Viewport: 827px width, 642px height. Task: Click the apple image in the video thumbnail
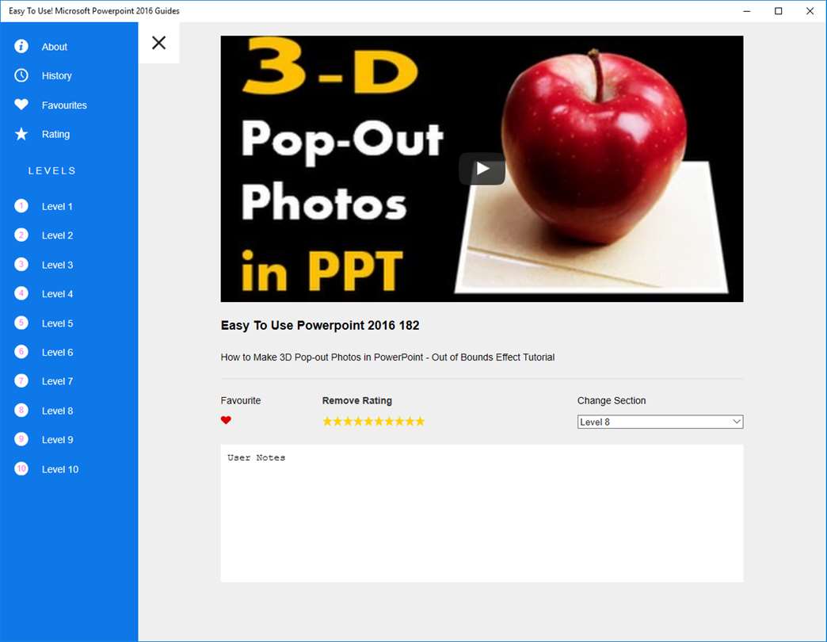[594, 147]
